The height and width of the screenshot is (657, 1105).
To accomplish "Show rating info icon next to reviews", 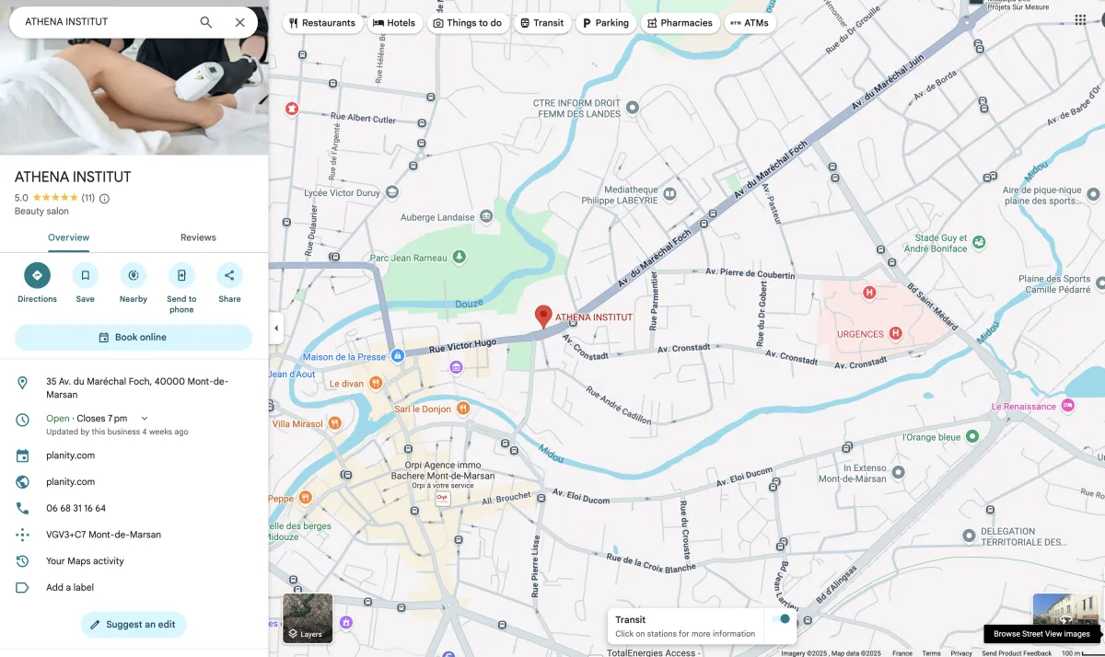I will click(x=104, y=198).
